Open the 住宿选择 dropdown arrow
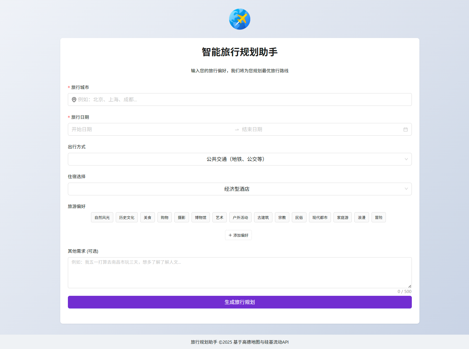 tap(406, 189)
